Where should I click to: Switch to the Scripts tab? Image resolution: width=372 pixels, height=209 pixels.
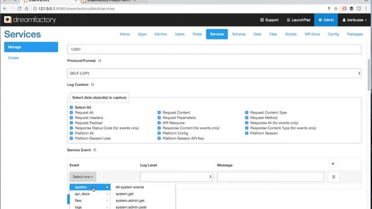pos(291,34)
